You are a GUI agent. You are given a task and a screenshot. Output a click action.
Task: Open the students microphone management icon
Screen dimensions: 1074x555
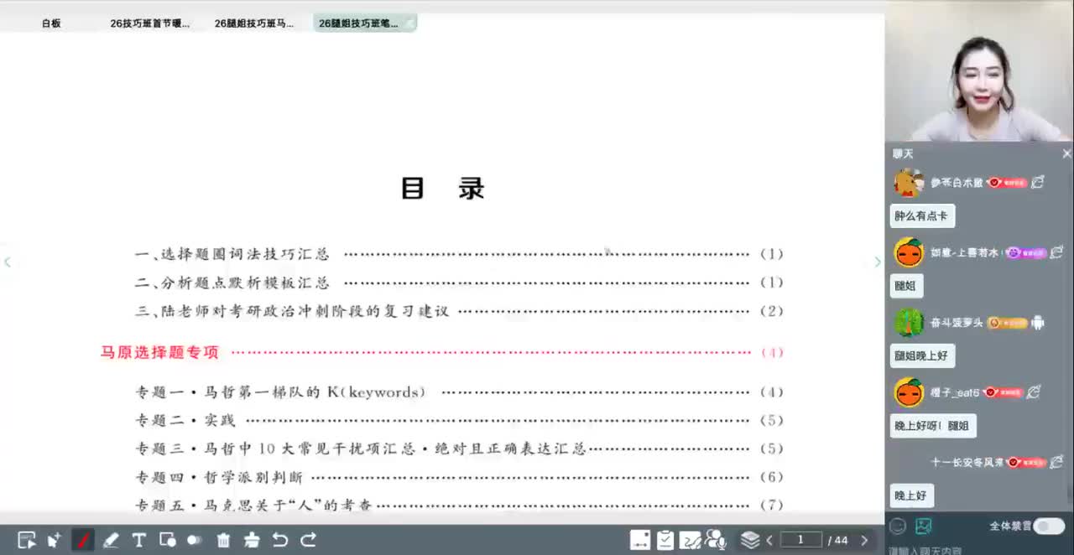(x=716, y=540)
